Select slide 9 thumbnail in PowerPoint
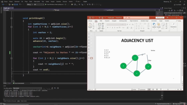Image resolution: width=187 pixels, height=105 pixels. (91, 58)
